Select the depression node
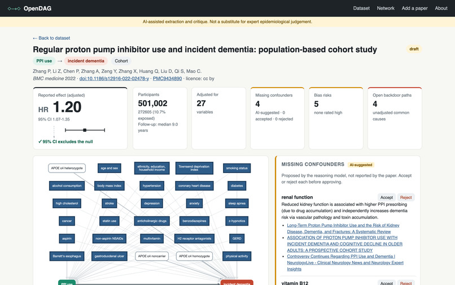Screen dimensions: 455x285 (152, 203)
